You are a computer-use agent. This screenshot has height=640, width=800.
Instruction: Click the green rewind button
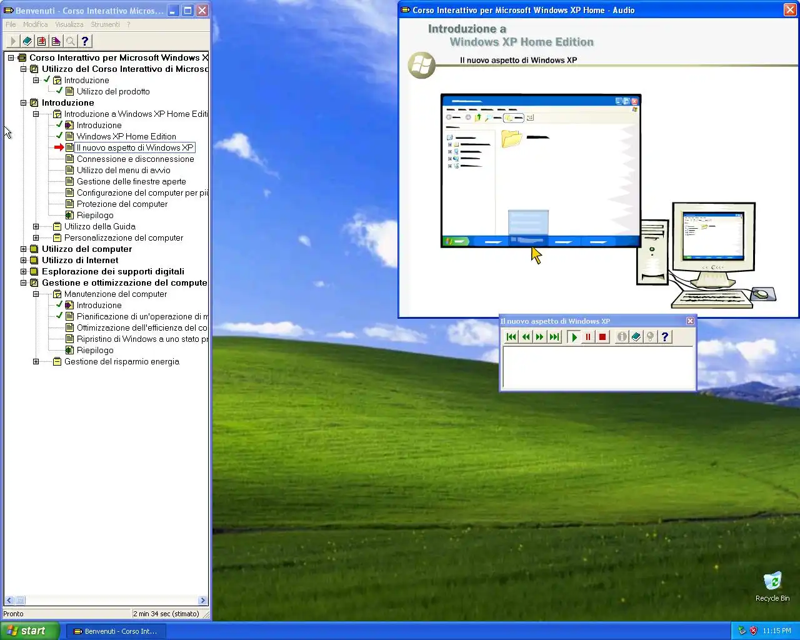526,337
